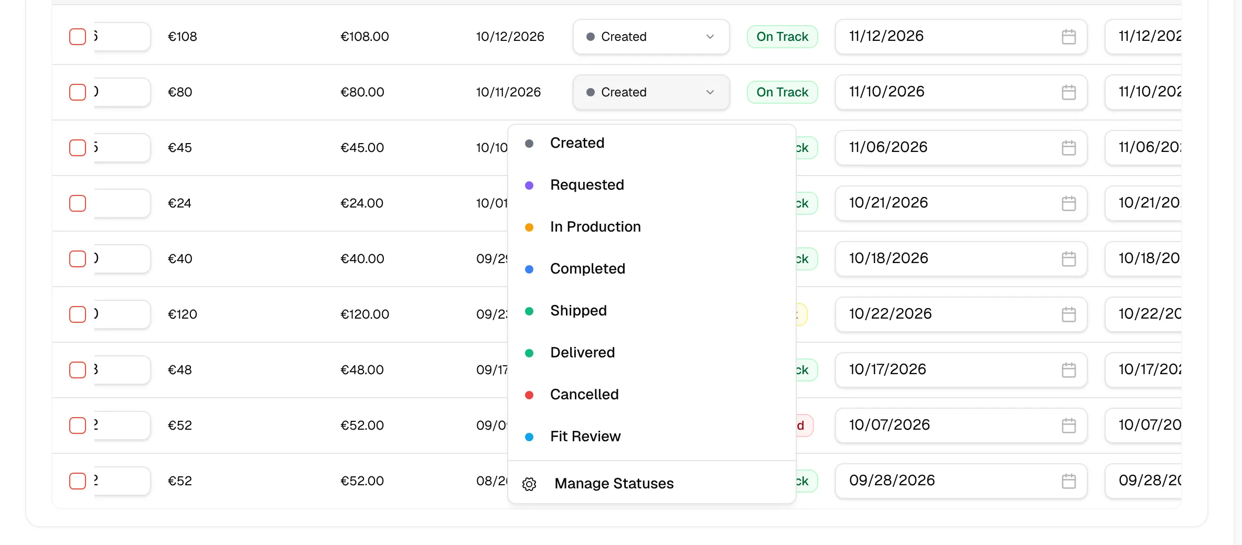Click the €24.00 amount cell
The image size is (1242, 545).
pyautogui.click(x=362, y=203)
